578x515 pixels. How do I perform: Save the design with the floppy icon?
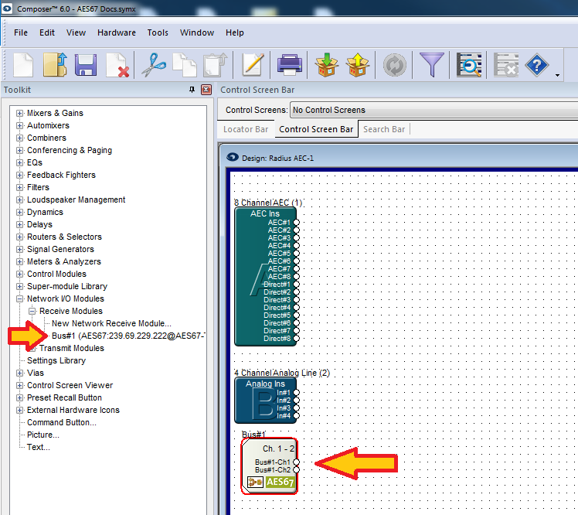[x=86, y=65]
